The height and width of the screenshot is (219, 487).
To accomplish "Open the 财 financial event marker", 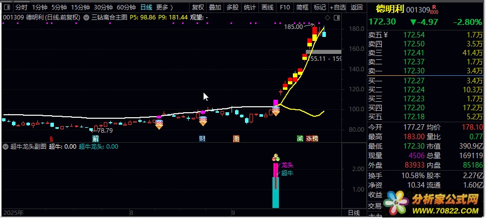I will click(202, 138).
